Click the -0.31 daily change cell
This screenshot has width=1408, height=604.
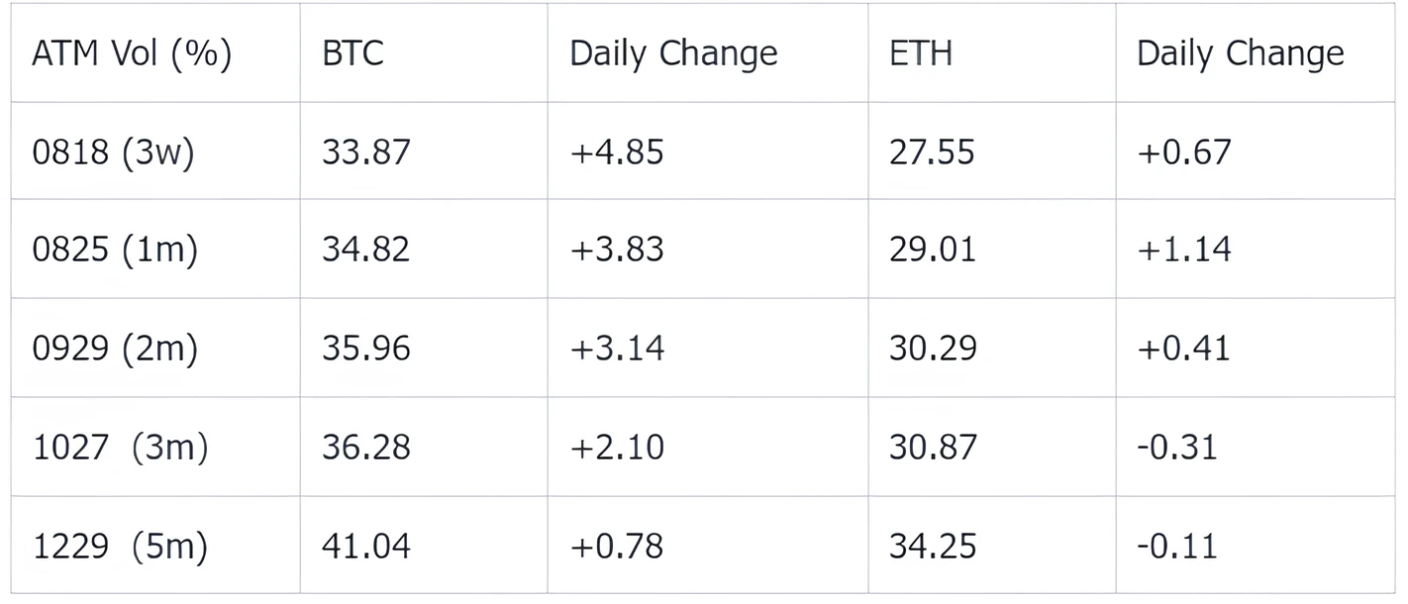[x=1176, y=447]
